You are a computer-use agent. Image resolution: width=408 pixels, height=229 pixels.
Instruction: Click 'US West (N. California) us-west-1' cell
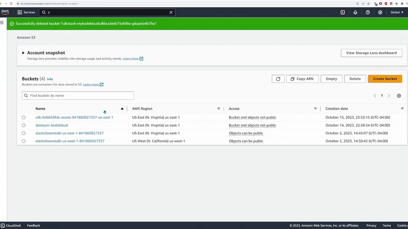[x=158, y=141]
